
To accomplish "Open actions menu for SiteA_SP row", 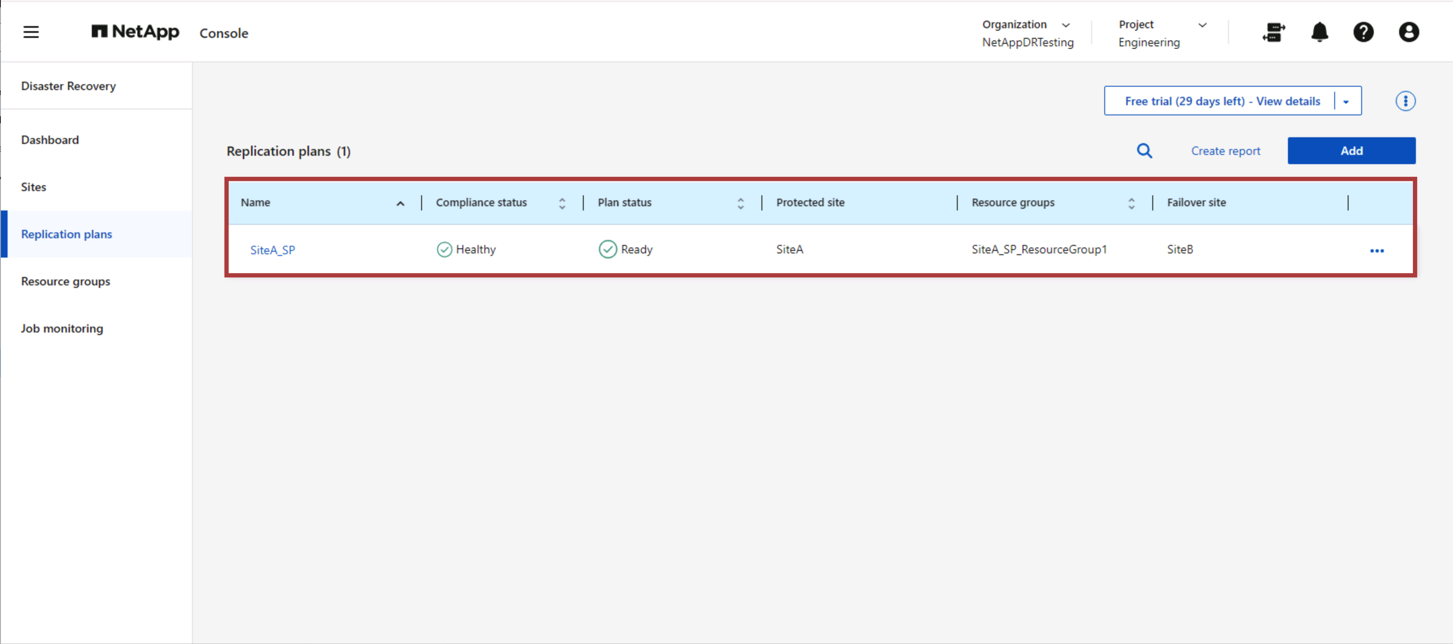I will click(1377, 250).
